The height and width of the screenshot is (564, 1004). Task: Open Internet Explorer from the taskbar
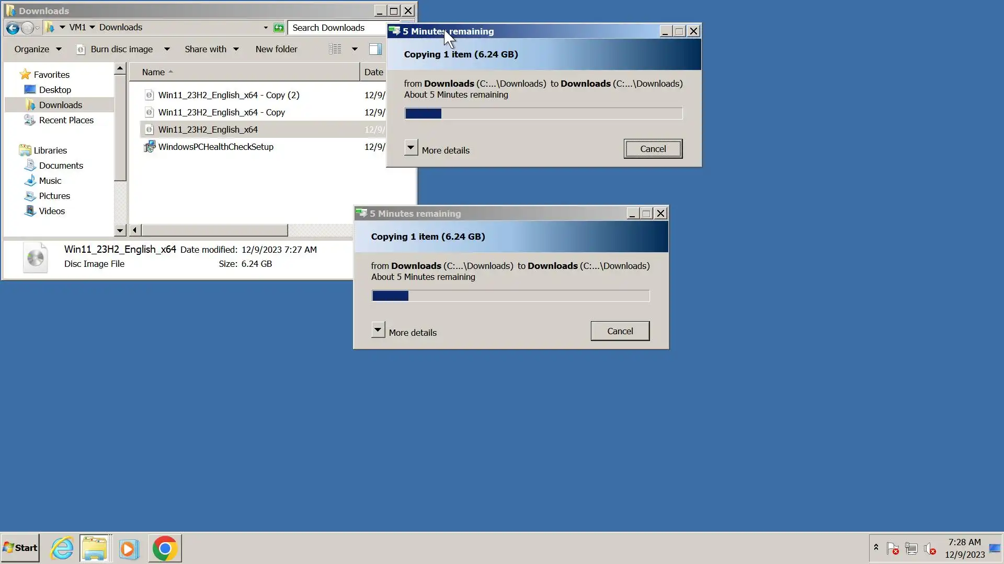coord(62,548)
